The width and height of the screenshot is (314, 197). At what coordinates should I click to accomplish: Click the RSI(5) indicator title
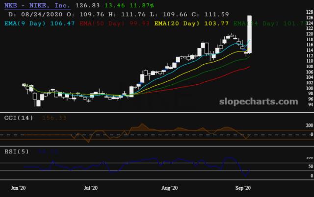[x=17, y=151]
